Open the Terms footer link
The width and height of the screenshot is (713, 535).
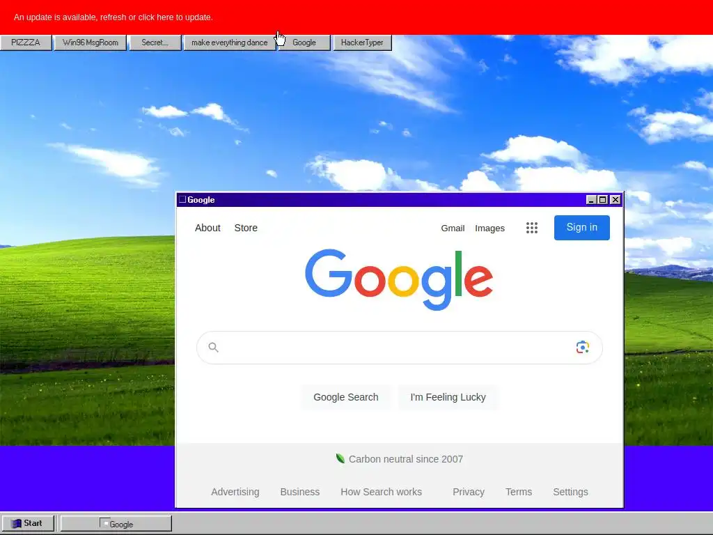click(518, 492)
